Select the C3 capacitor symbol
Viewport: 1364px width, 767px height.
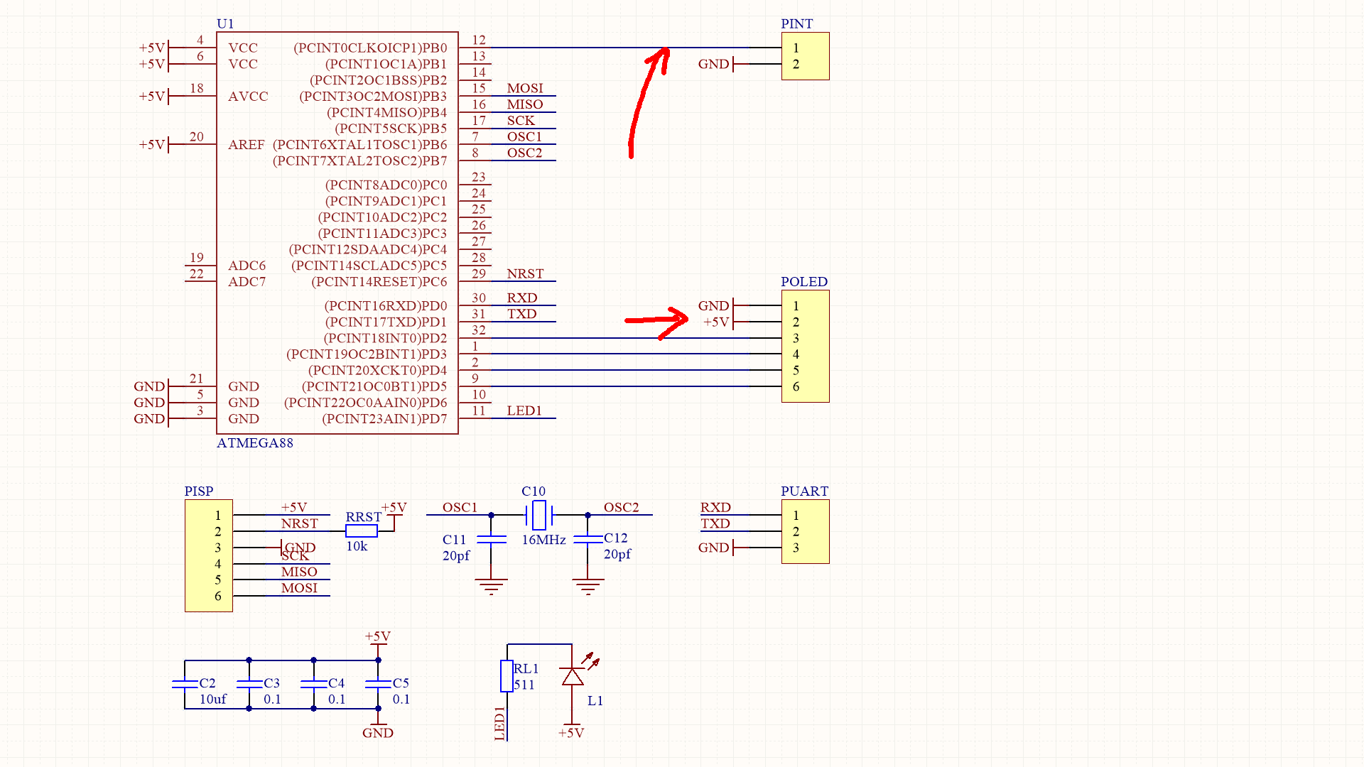[249, 684]
